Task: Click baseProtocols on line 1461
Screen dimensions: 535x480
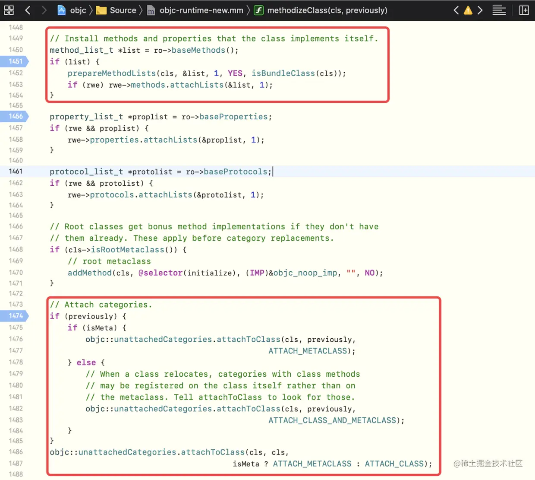Action: (x=236, y=172)
